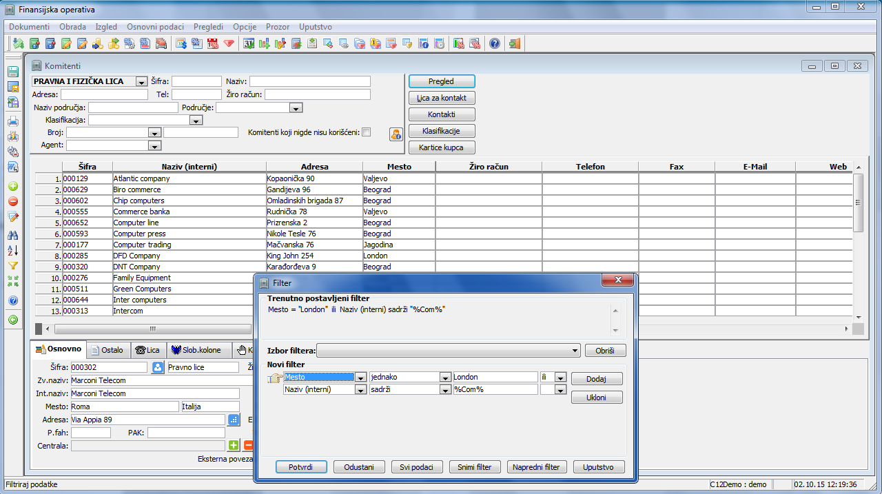Viewport: 882px width, 494px height.
Task: Click the A-Z sort icon in sidebar
Action: click(x=12, y=250)
